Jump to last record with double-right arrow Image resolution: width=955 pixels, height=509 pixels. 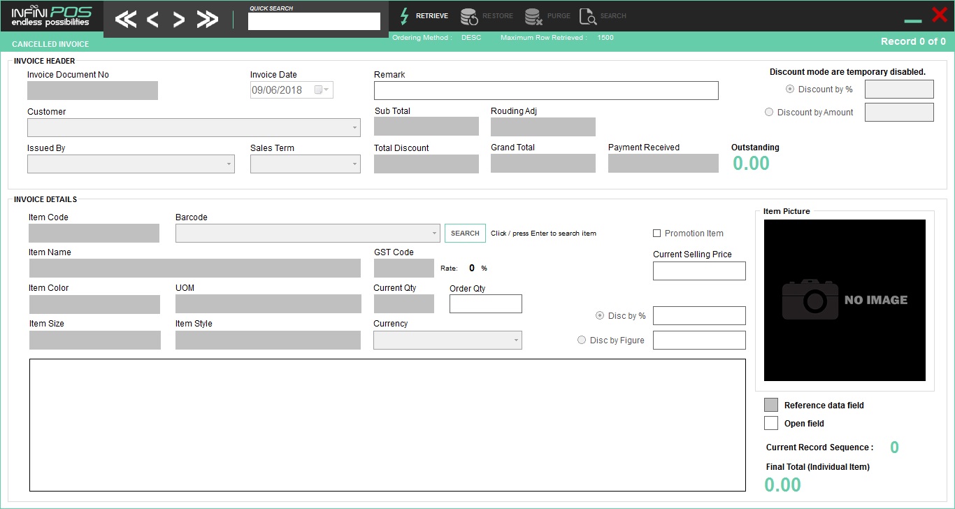pyautogui.click(x=207, y=20)
